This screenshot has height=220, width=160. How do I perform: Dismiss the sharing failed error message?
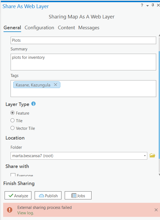click(156, 210)
